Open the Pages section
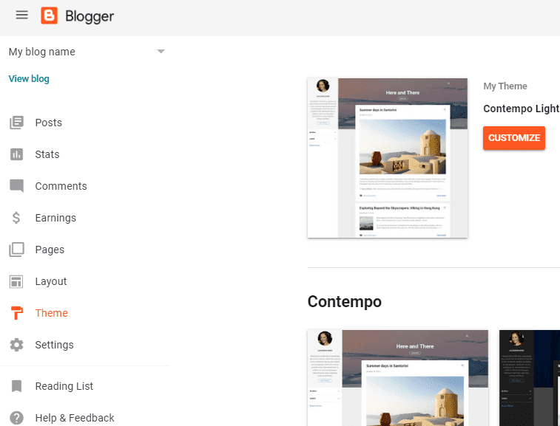 coord(50,250)
